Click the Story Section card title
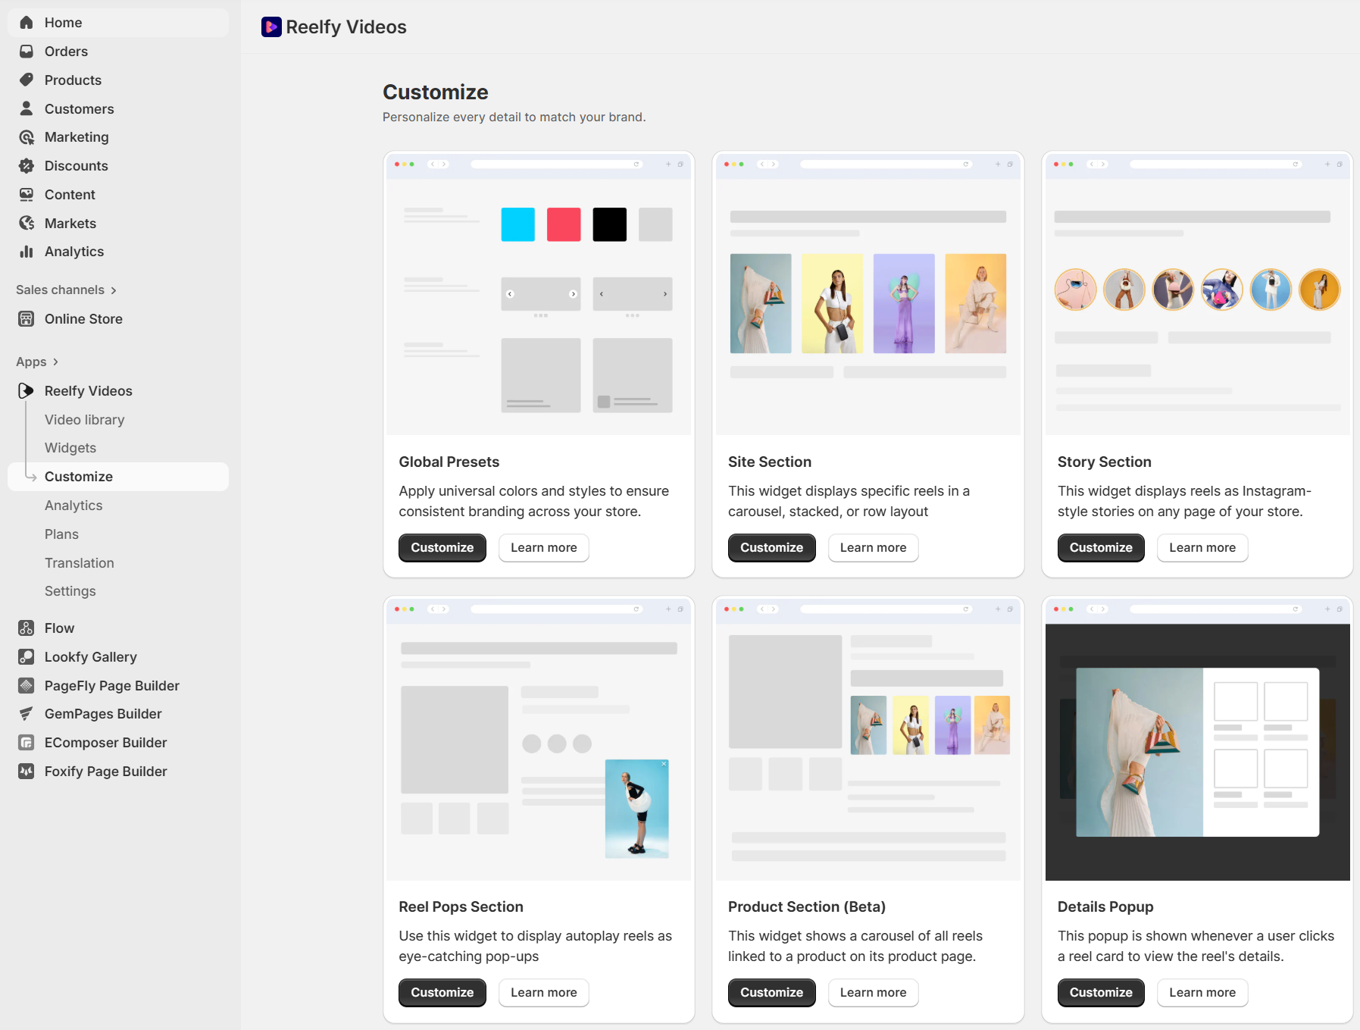The width and height of the screenshot is (1360, 1030). click(x=1105, y=462)
